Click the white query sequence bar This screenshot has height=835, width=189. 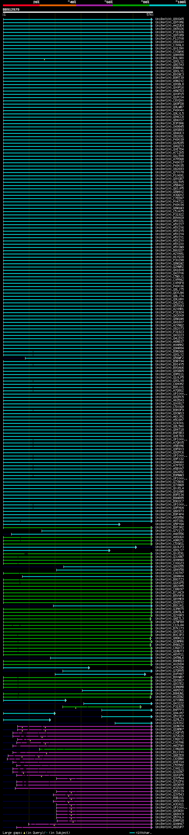pyautogui.click(x=78, y=12)
